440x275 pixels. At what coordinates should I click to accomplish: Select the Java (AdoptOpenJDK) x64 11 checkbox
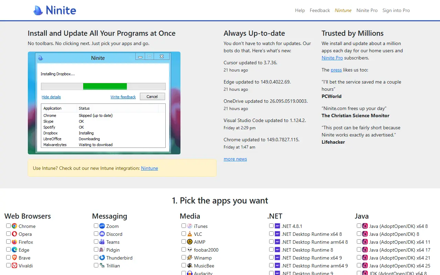pos(359,242)
